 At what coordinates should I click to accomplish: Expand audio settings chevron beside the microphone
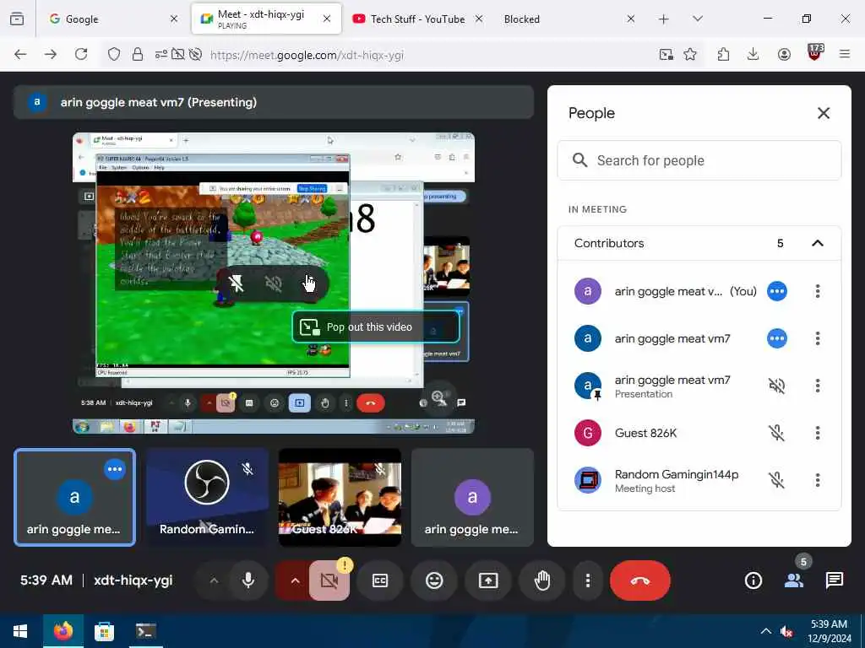pos(214,580)
